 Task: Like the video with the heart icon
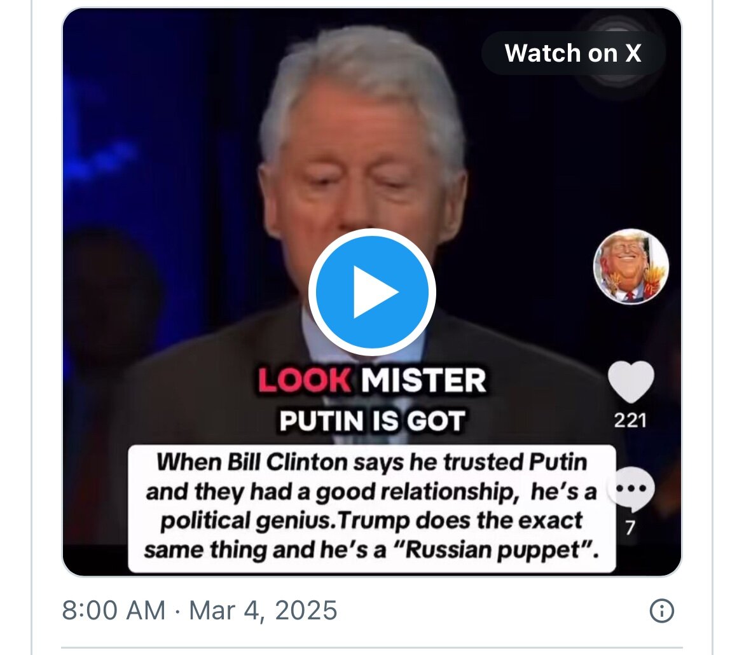point(630,382)
